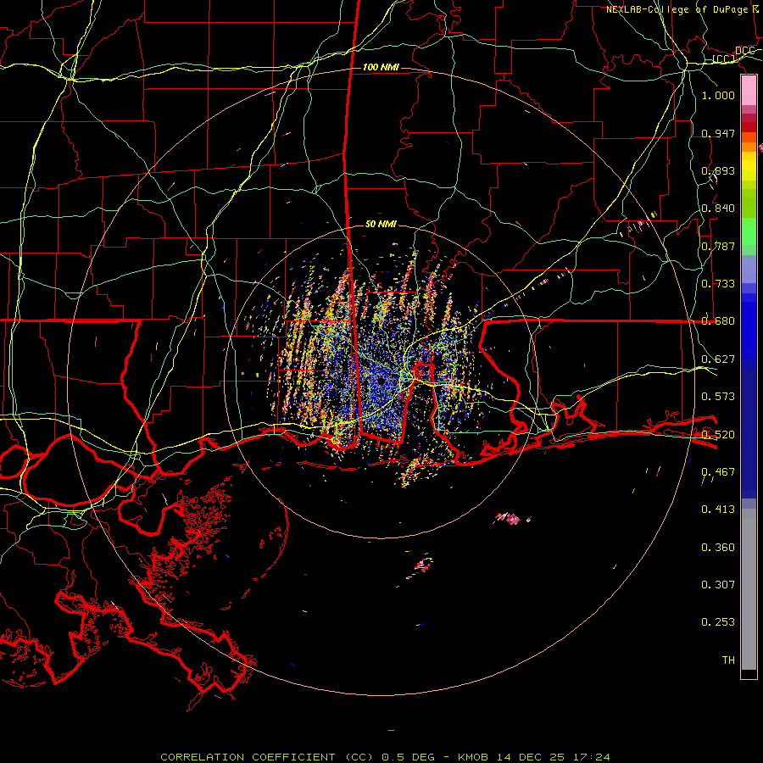Pick the bright green segment of the color bar
The height and width of the screenshot is (763, 763).
click(749, 231)
